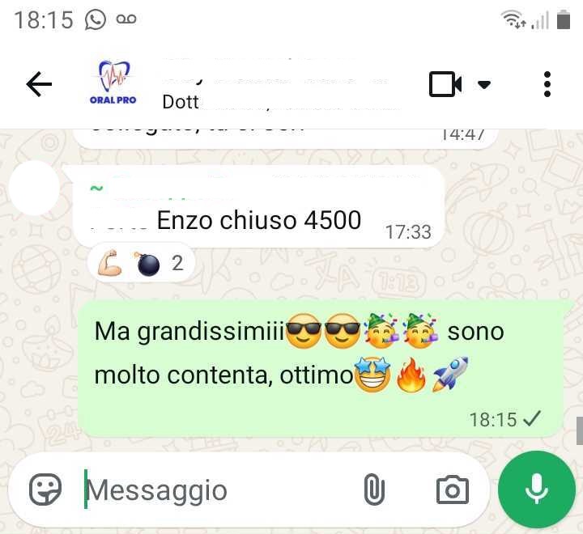Open the three-dot more options menu
The image size is (583, 534).
[x=547, y=84]
